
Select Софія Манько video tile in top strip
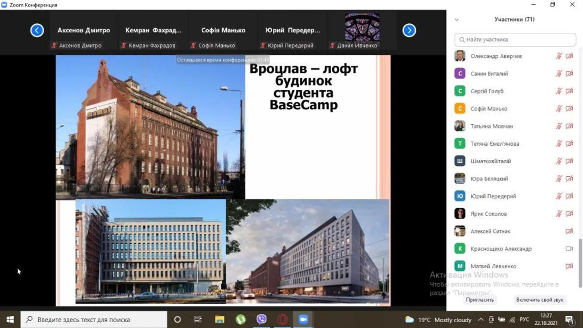coord(223,31)
